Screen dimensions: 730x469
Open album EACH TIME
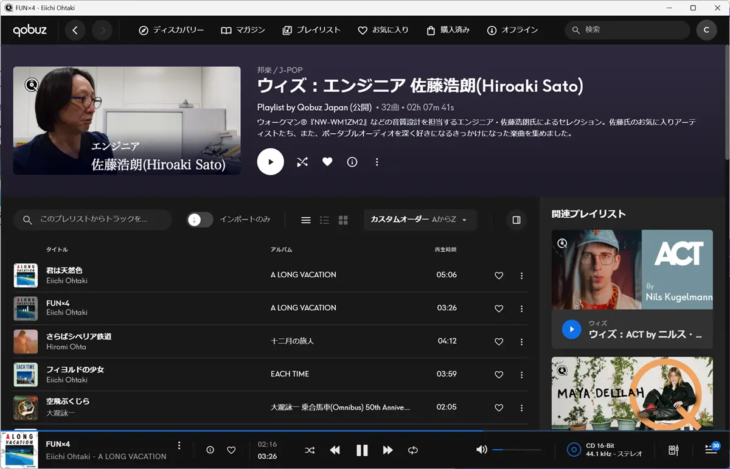290,374
